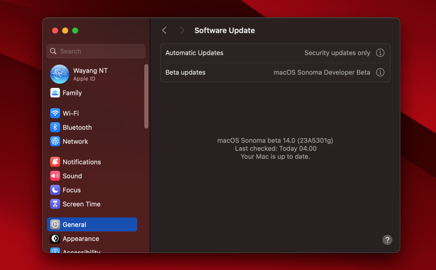
Task: Select the General gear icon
Action: (55, 224)
